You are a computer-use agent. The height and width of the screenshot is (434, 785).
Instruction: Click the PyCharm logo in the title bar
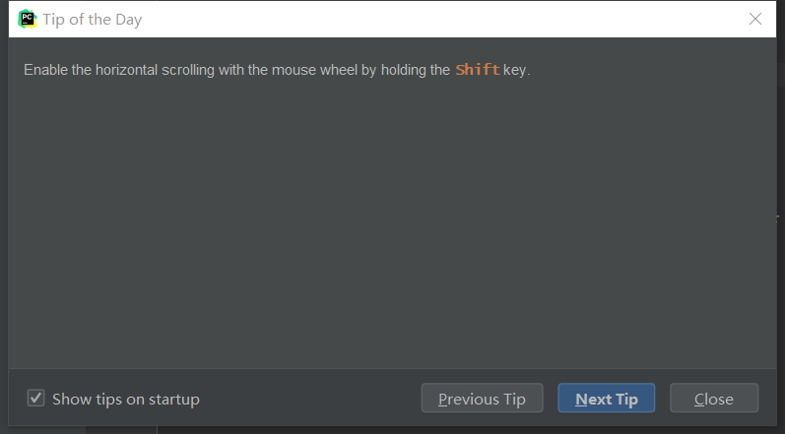point(28,19)
